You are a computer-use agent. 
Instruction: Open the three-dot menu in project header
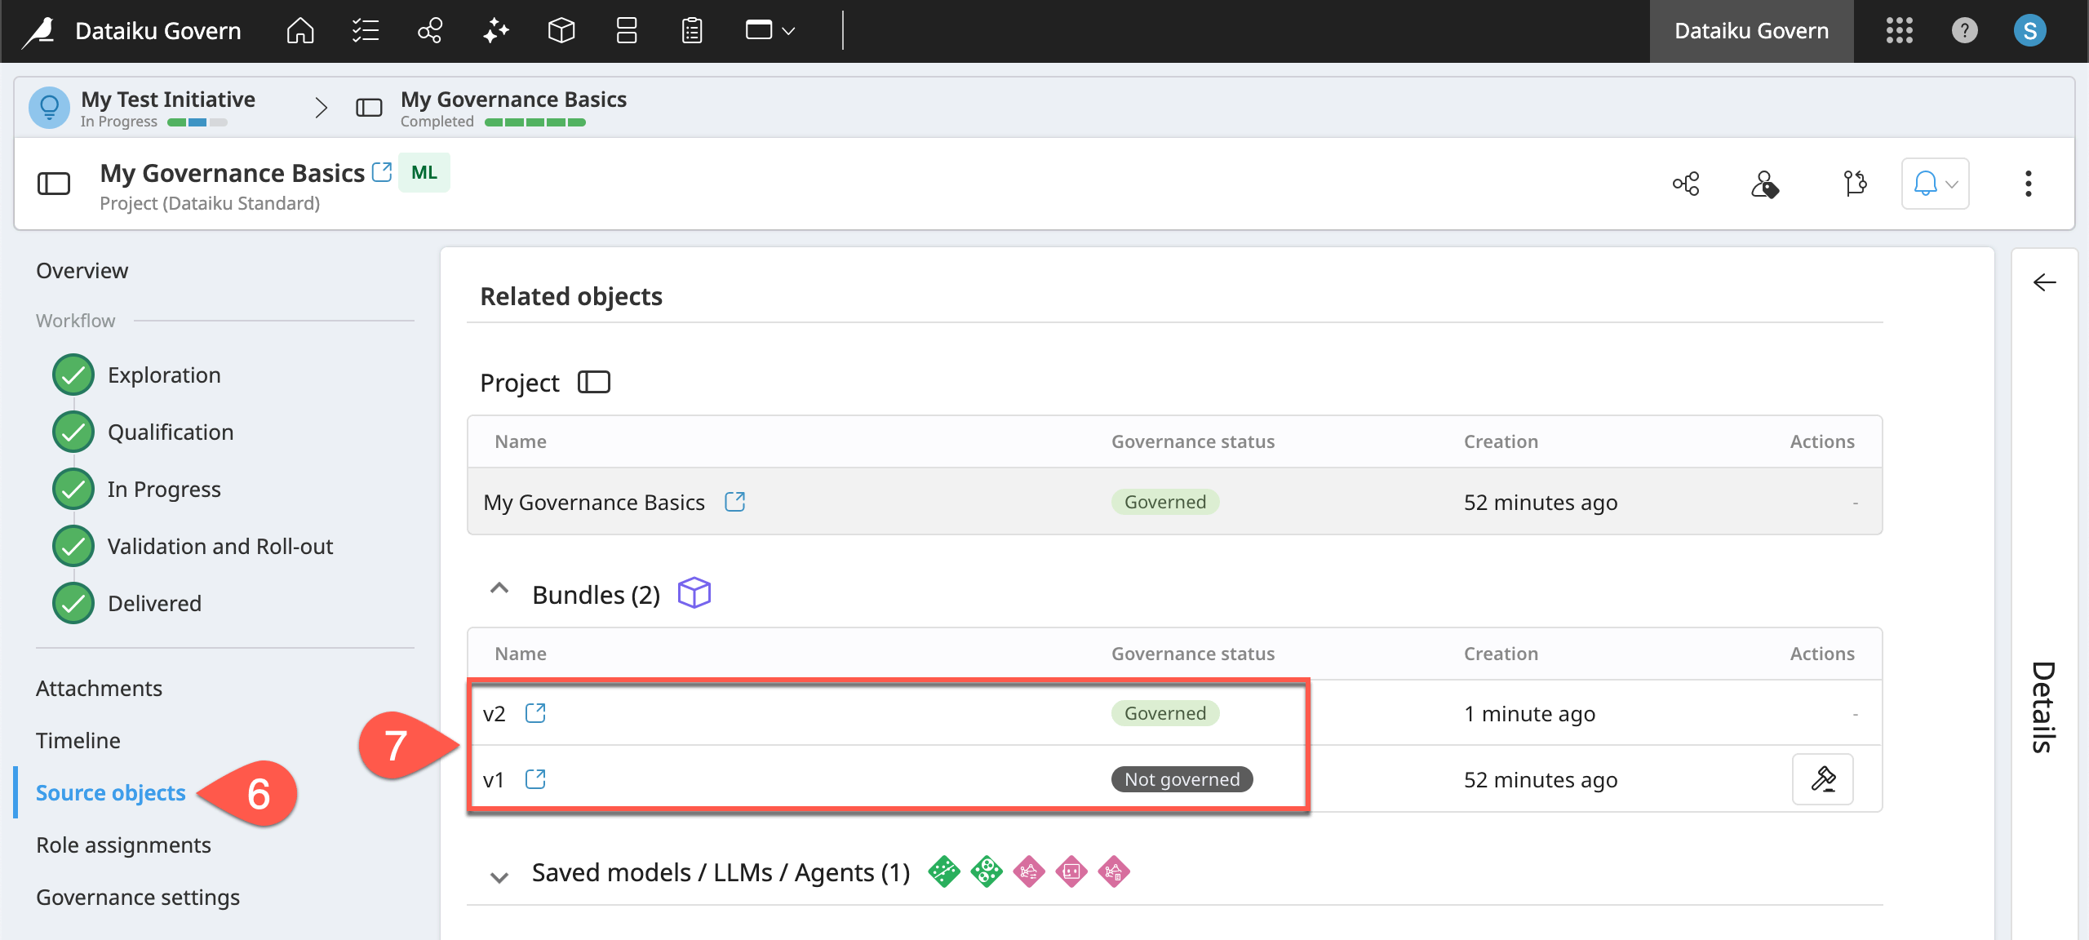tap(2029, 184)
